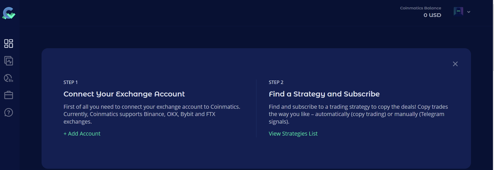Screen dimensions: 494x170
Task: Open the pie chart analytics sidebar icon
Action: pyautogui.click(x=9, y=78)
